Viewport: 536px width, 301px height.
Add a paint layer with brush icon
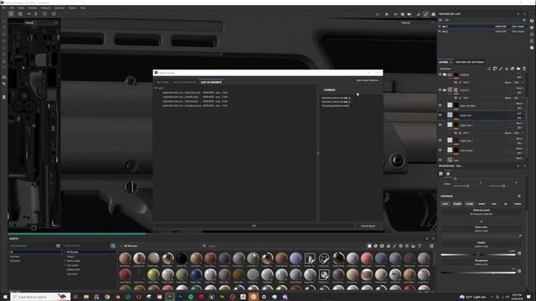(501, 69)
